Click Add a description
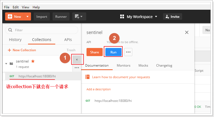Screen dimensions: 214x117 click(98, 89)
